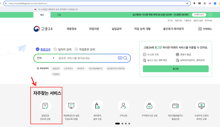Screen dimensions: 220x127
Task: Open 채용정보 menu
Action: 72,29
